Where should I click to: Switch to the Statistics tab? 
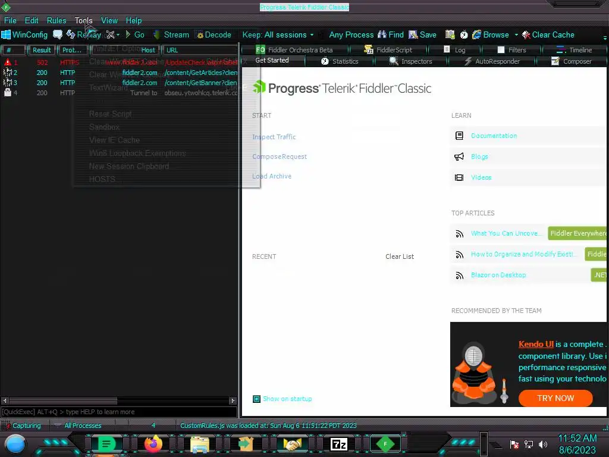tap(340, 61)
